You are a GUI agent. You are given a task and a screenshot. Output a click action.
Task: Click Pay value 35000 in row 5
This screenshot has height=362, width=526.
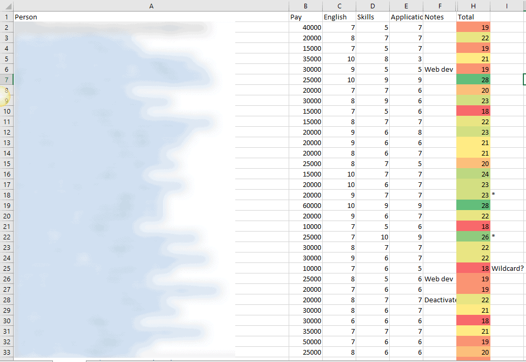pos(305,59)
